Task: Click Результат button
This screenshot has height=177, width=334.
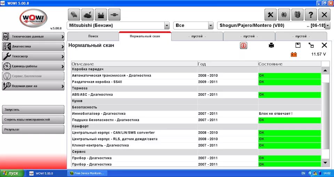Action: pos(33,129)
